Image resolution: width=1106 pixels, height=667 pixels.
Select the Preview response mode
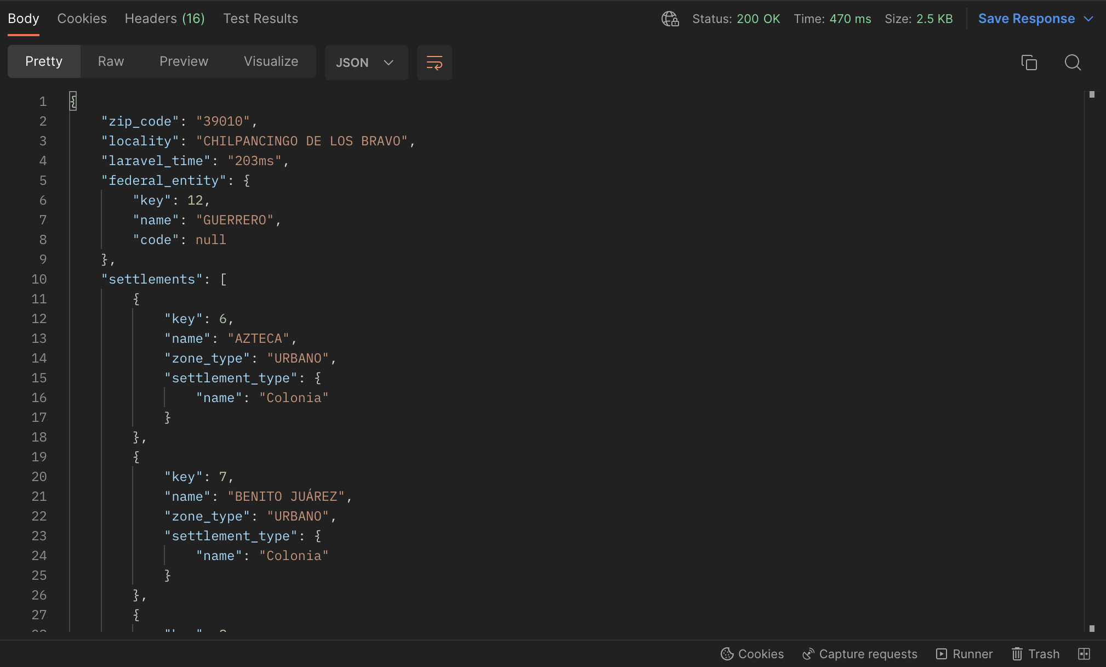click(x=184, y=61)
